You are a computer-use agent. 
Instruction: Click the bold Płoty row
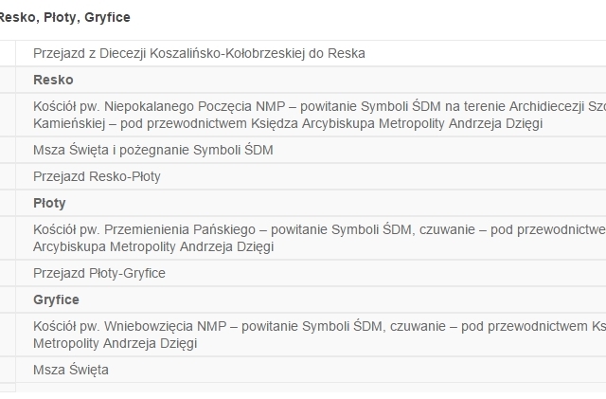[311, 203]
